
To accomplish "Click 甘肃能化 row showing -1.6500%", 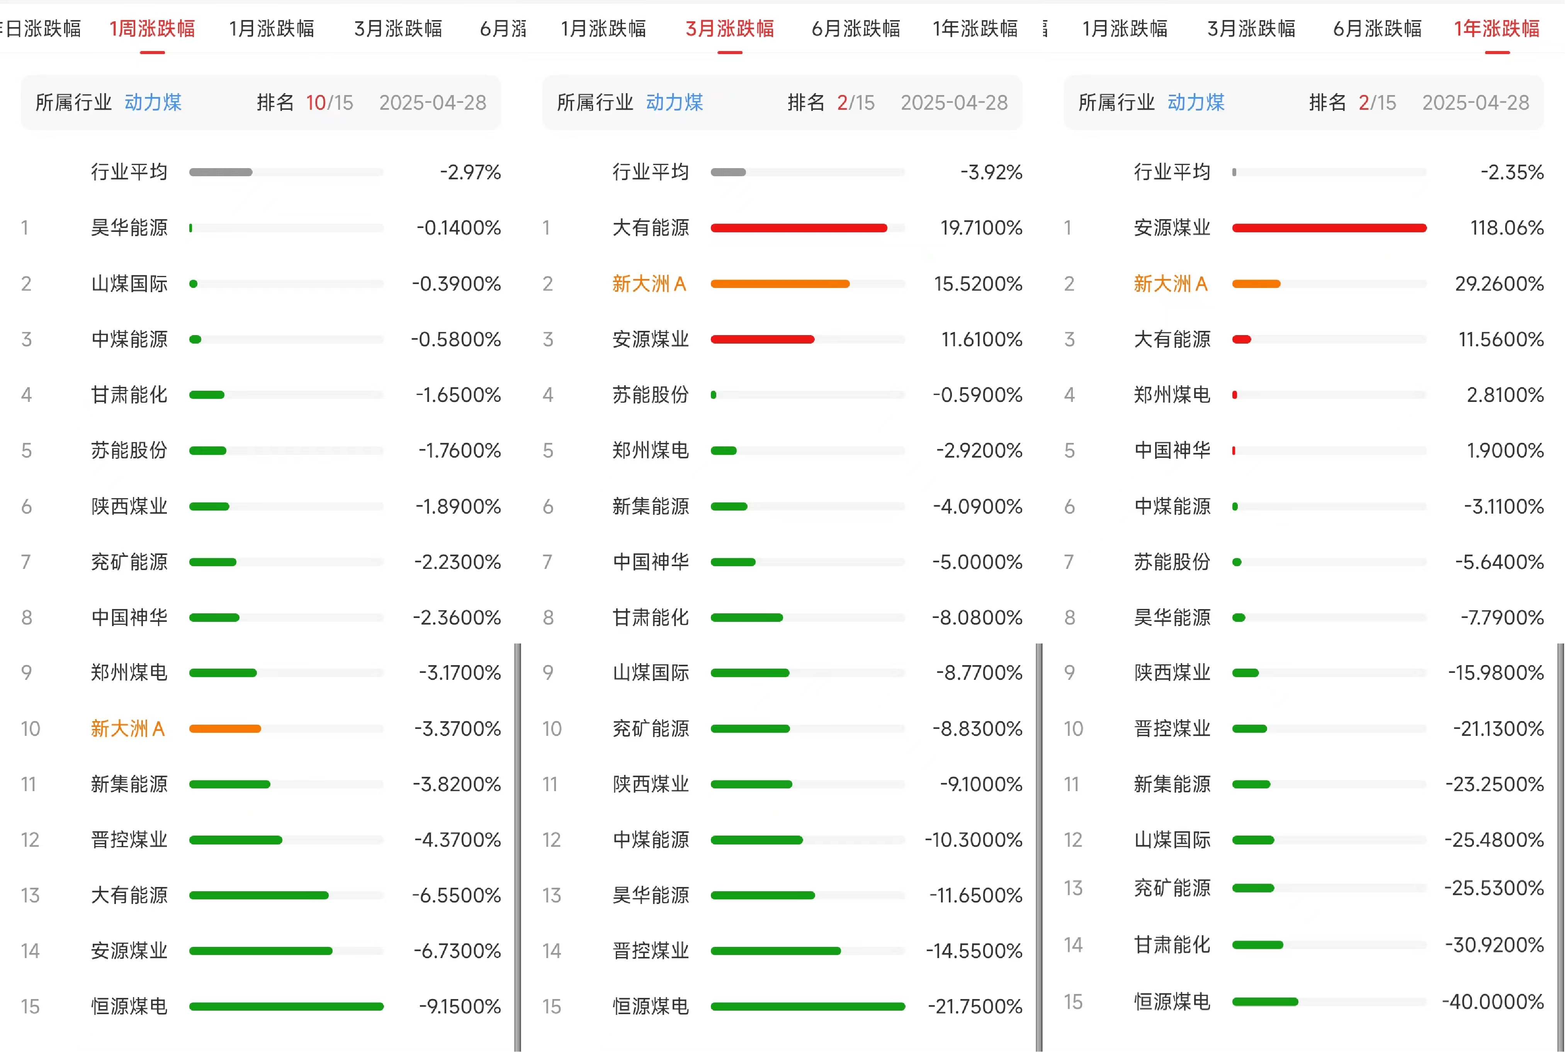I will [261, 395].
